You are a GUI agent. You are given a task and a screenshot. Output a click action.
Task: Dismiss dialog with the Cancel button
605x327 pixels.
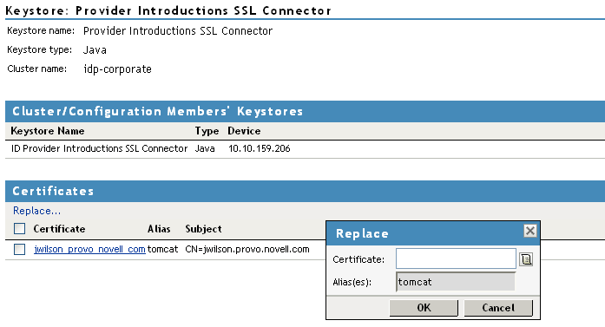click(498, 308)
